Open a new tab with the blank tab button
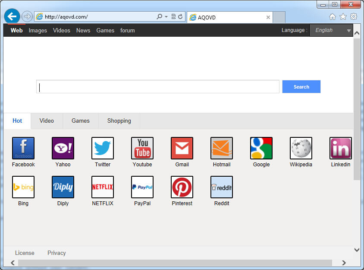The image size is (364, 270). click(x=279, y=17)
